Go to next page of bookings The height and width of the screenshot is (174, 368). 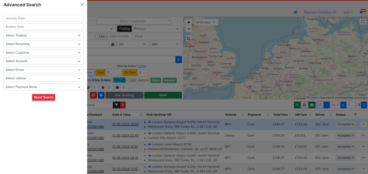coord(364,105)
